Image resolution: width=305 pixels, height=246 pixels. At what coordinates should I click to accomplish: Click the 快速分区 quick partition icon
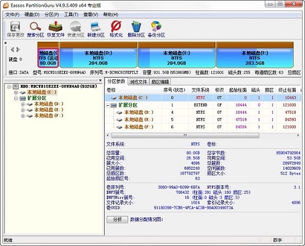click(76, 29)
